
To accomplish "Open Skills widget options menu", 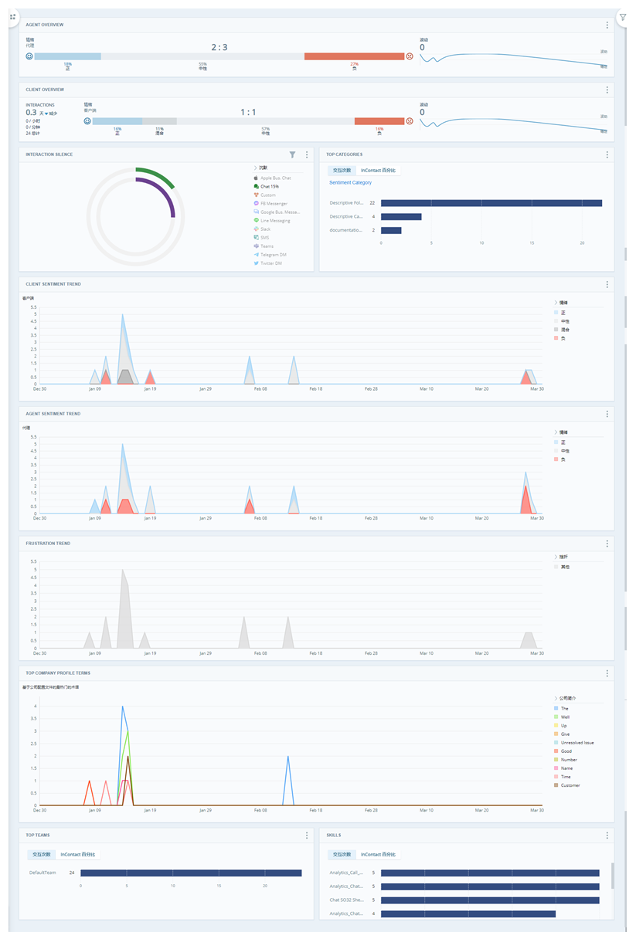I will (607, 835).
